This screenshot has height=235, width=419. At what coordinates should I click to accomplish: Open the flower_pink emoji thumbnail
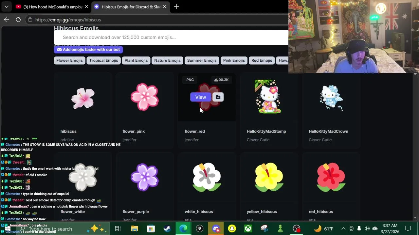pos(145,97)
